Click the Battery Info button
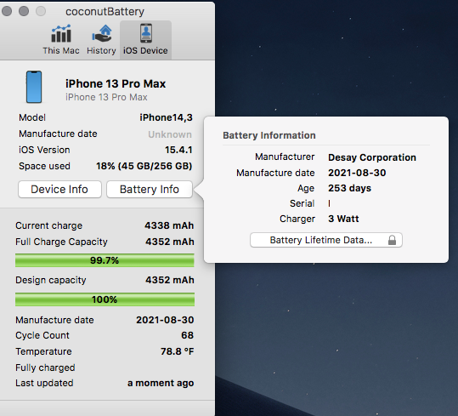Viewport: 458px width, 416px height. 150,190
